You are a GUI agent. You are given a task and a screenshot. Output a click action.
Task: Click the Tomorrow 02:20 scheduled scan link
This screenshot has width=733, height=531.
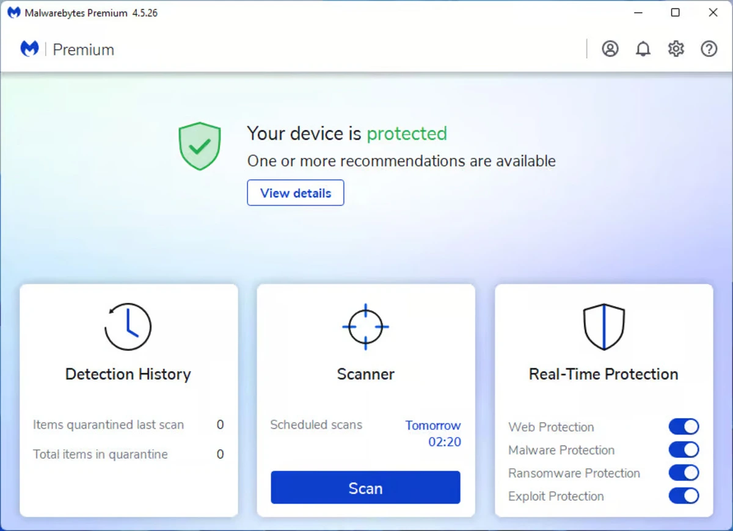[433, 433]
